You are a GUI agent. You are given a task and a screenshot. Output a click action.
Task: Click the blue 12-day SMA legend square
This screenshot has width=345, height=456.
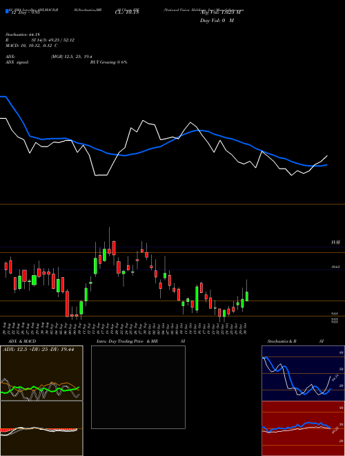(x=7, y=12)
